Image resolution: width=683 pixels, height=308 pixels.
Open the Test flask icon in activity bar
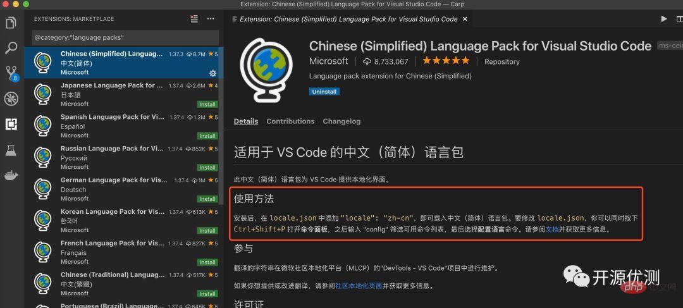pos(11,150)
